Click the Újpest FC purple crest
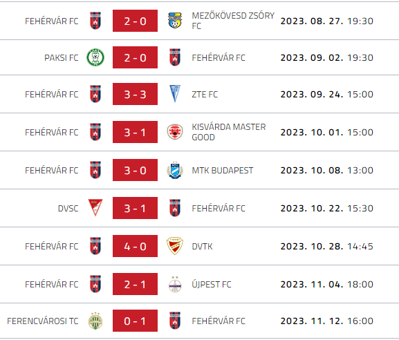 pyautogui.click(x=175, y=284)
